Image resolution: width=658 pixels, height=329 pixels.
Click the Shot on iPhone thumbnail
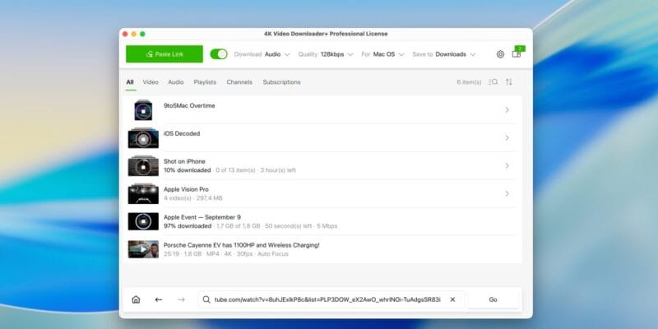coord(143,166)
